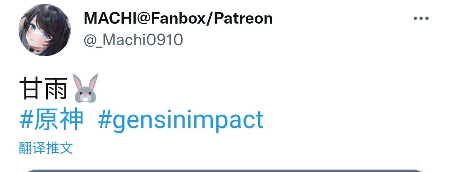The width and height of the screenshot is (449, 172).
Task: Tap the gray bunny face emoji
Action: point(86,88)
